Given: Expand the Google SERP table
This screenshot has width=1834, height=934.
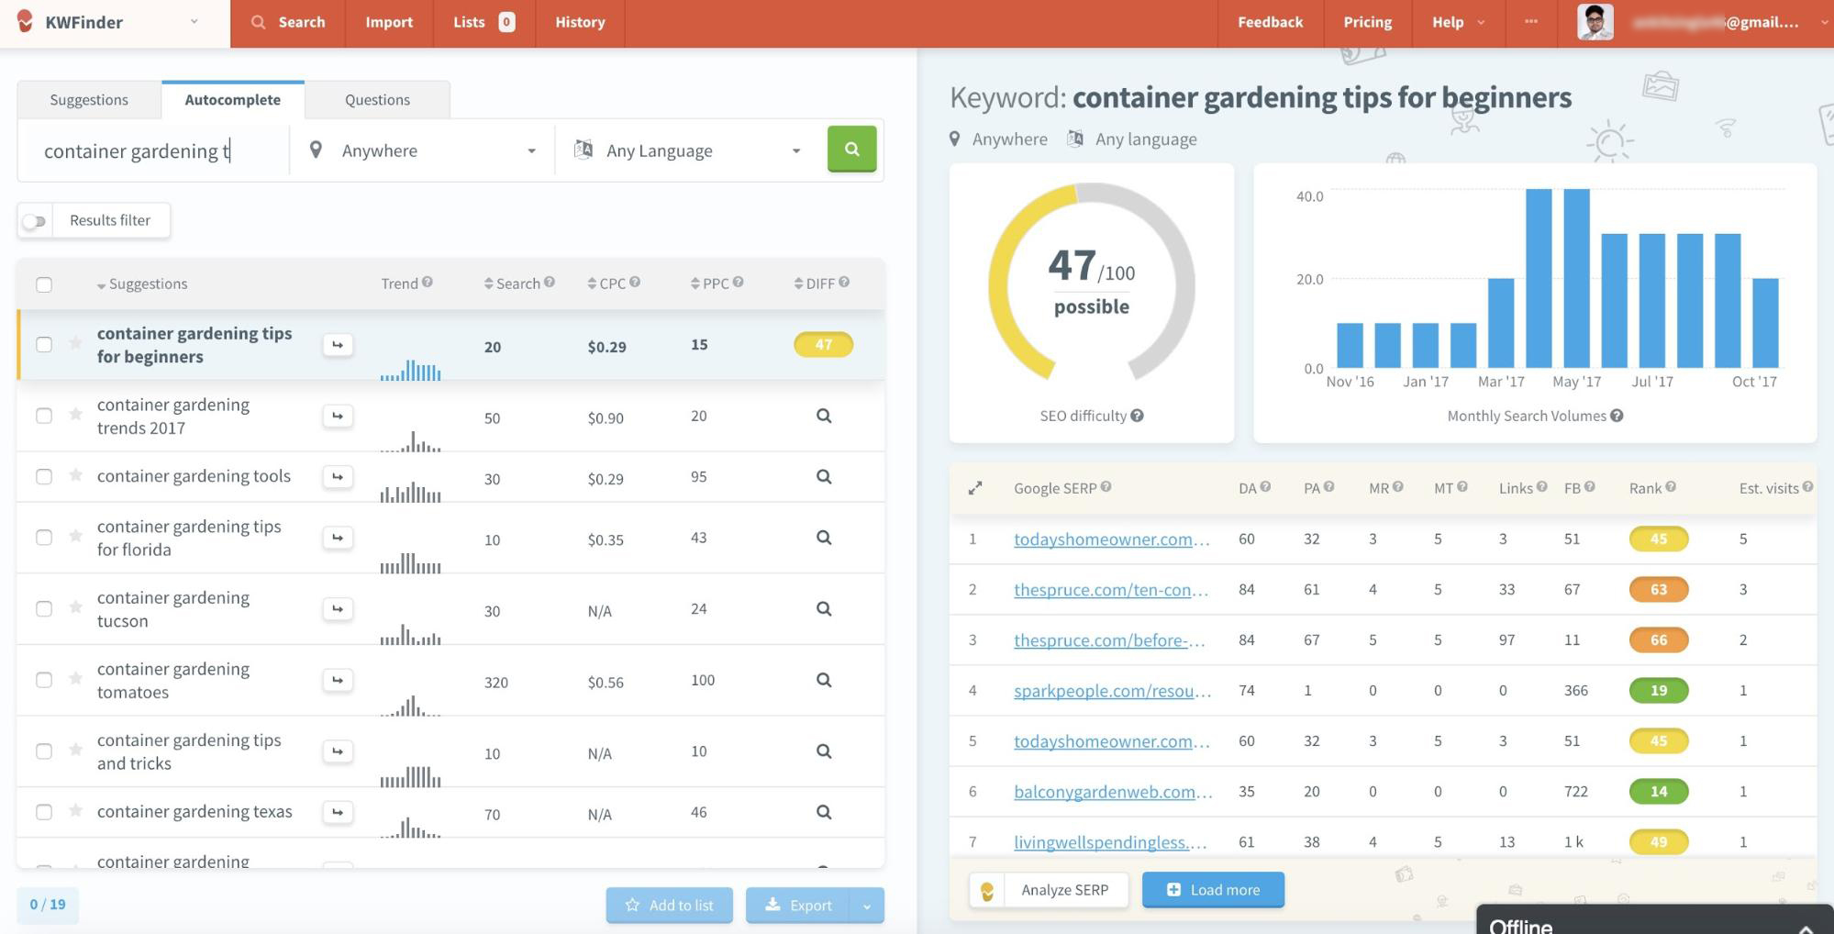Looking at the screenshot, I should [x=974, y=488].
